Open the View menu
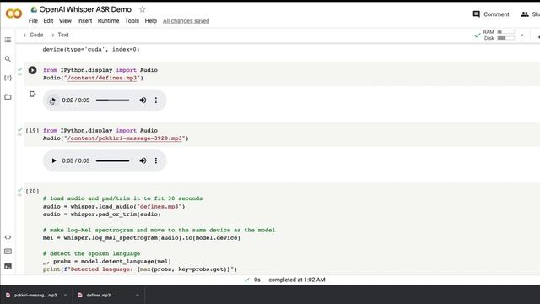The image size is (540, 304). click(x=65, y=21)
